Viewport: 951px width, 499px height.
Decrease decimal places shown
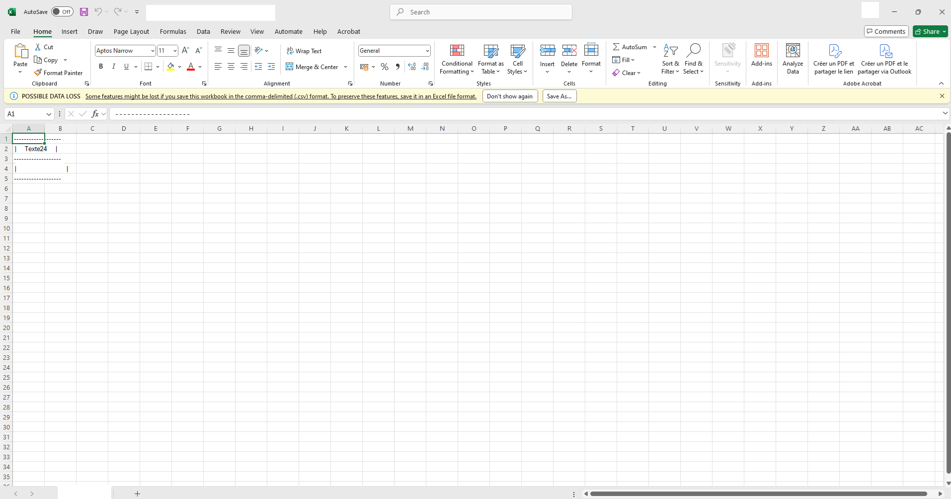(x=425, y=66)
